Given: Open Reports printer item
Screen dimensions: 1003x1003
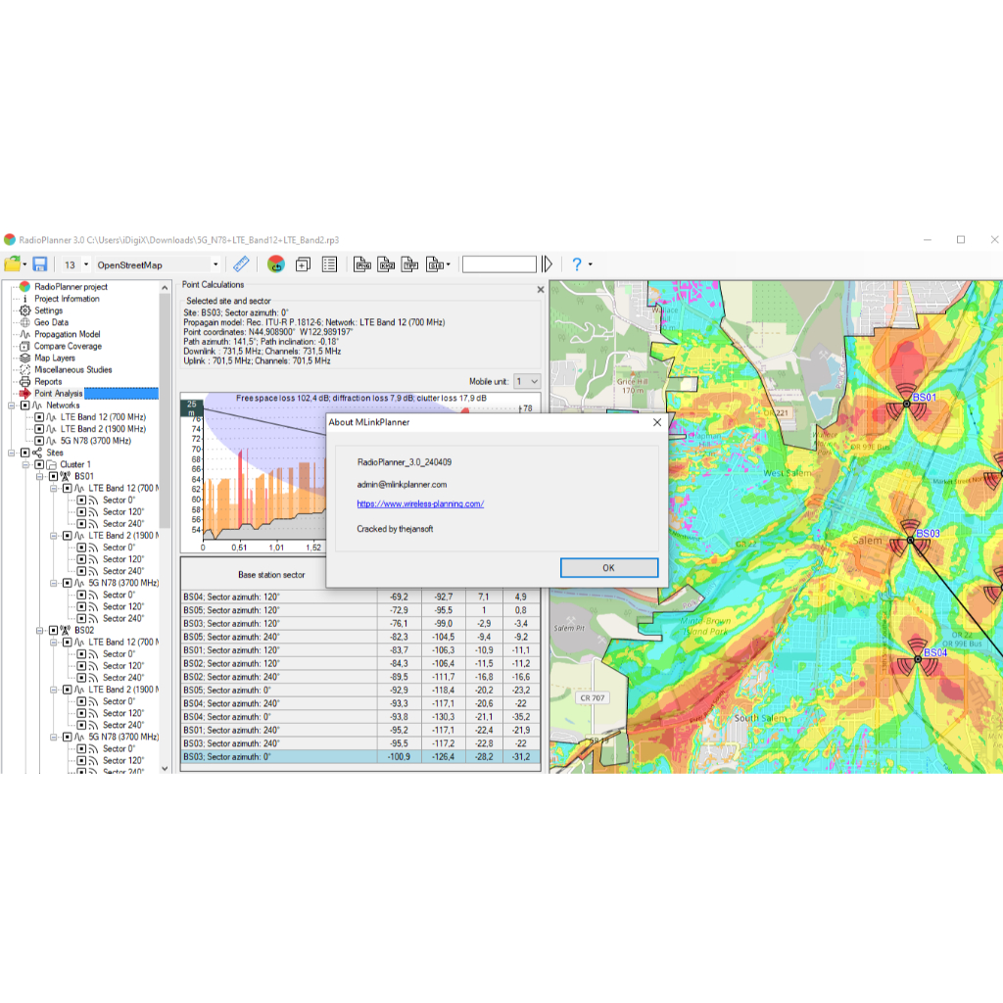Looking at the screenshot, I should [x=47, y=382].
